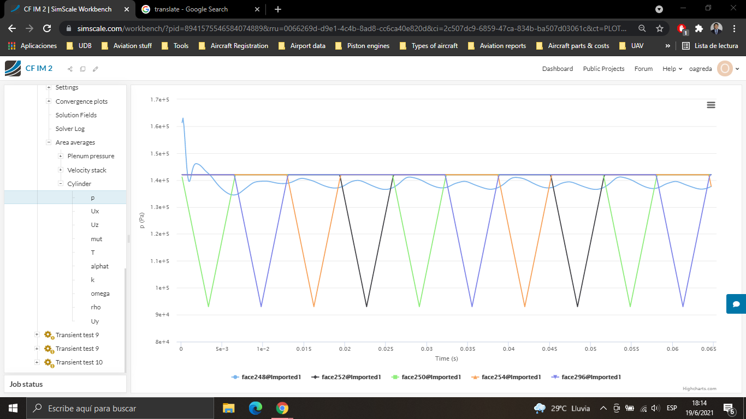
Task: Toggle face250@Imported1 series in legend
Action: (x=426, y=377)
